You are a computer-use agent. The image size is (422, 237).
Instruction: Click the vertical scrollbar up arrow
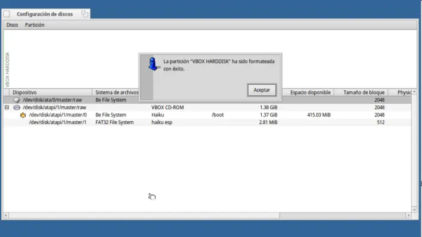click(x=414, y=92)
